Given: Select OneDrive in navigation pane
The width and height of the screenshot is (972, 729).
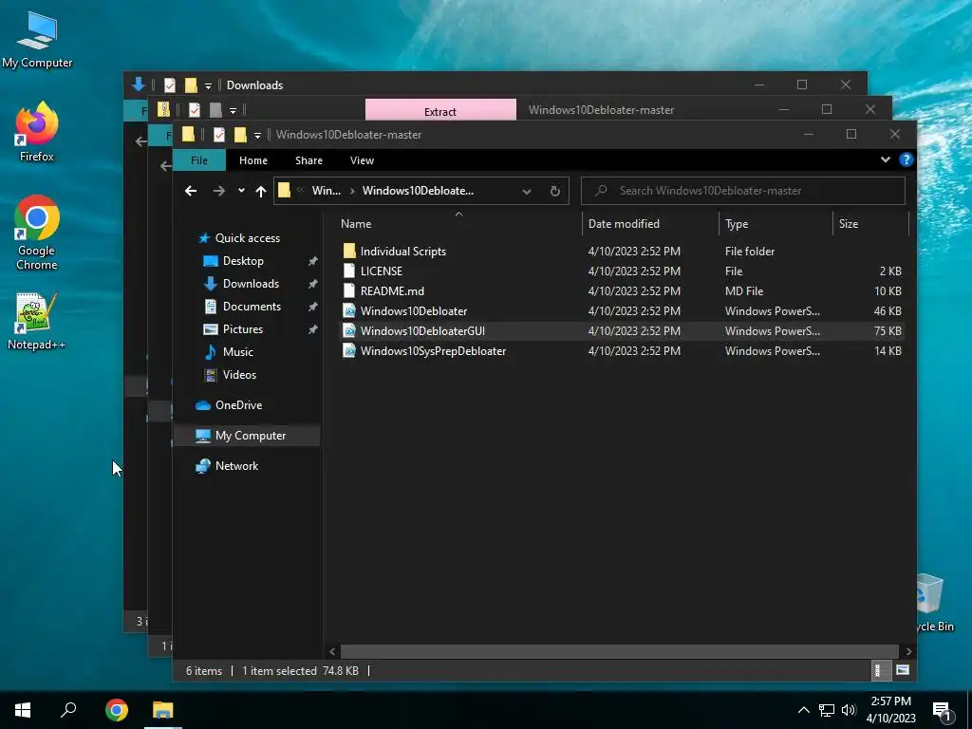Looking at the screenshot, I should (238, 404).
